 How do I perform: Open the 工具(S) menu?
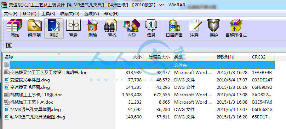pyautogui.click(x=48, y=14)
